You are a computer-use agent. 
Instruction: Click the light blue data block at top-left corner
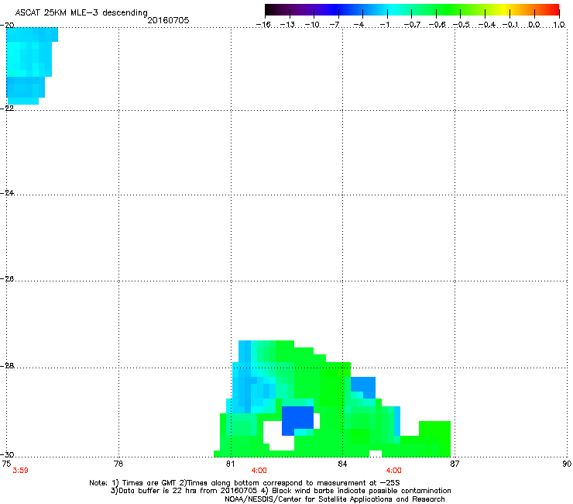pos(29,66)
